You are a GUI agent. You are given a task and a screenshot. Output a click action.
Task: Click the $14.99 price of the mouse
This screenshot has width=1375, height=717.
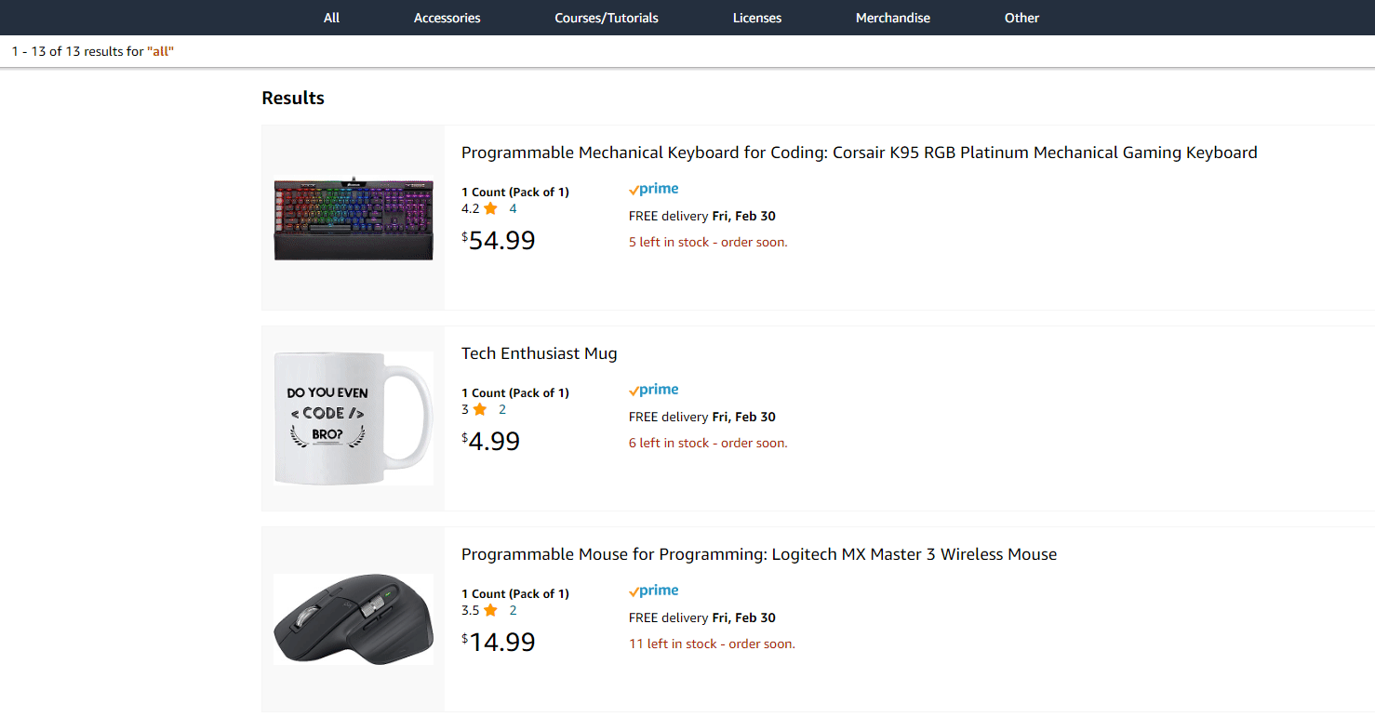click(499, 642)
